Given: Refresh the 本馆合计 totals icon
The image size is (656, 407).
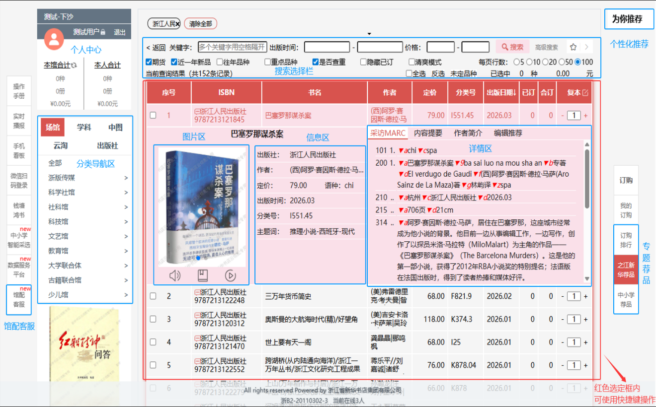Looking at the screenshot, I should (74, 65).
